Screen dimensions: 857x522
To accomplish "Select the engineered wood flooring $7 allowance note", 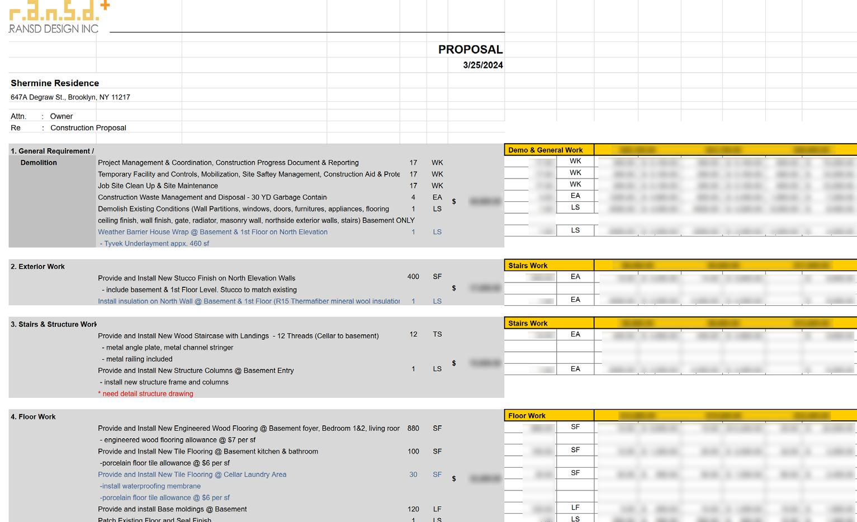I will tap(177, 440).
